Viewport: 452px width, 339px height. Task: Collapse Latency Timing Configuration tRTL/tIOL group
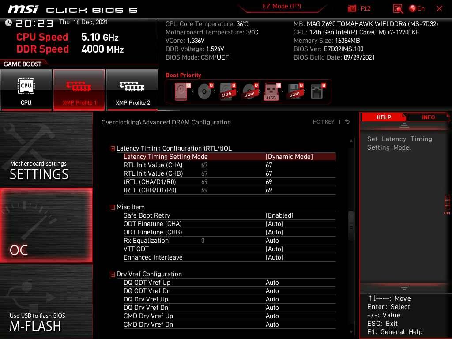coord(113,148)
